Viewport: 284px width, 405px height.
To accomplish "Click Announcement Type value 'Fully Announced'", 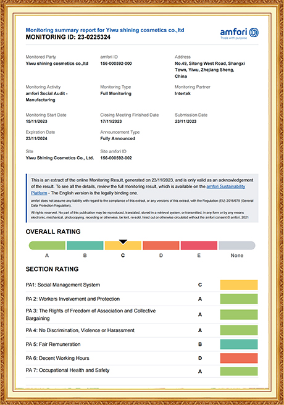I will [117, 139].
